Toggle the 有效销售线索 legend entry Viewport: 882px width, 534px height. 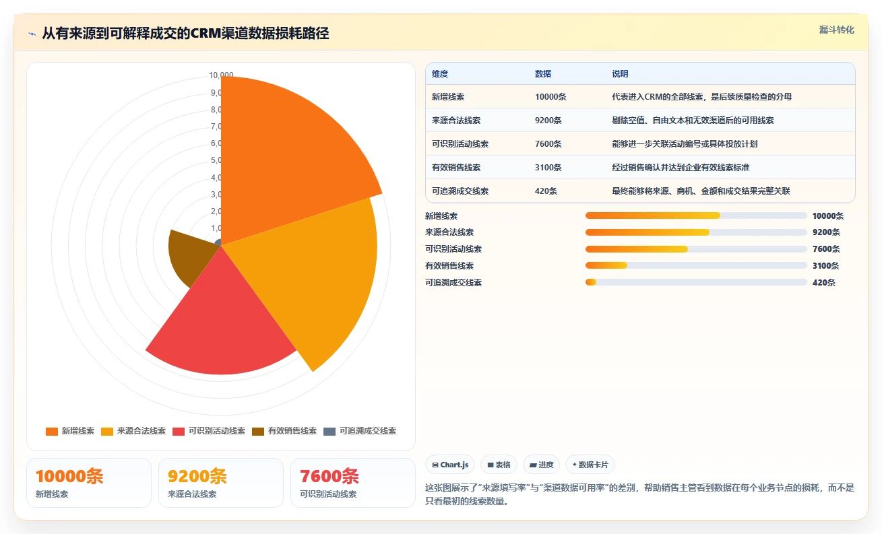tap(284, 431)
